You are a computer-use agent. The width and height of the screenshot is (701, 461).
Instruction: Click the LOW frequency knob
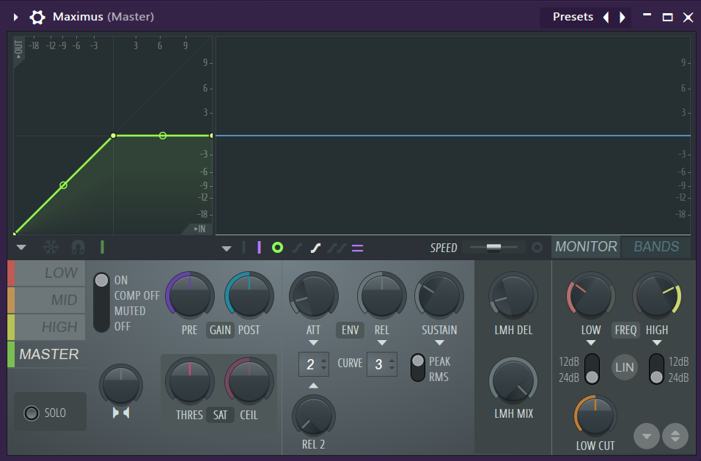tap(590, 295)
